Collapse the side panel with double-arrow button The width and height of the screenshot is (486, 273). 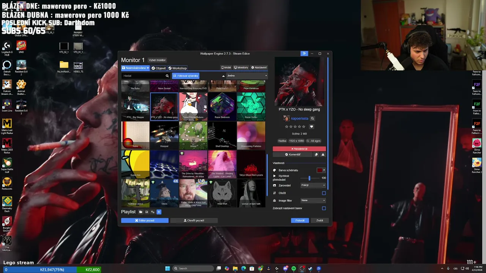304,53
